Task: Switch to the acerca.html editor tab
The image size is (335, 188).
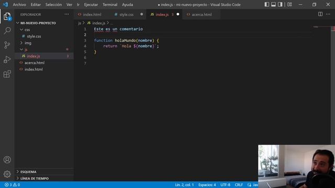Action: (202, 15)
